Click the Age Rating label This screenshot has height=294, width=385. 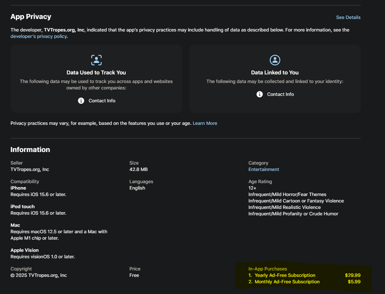click(260, 182)
